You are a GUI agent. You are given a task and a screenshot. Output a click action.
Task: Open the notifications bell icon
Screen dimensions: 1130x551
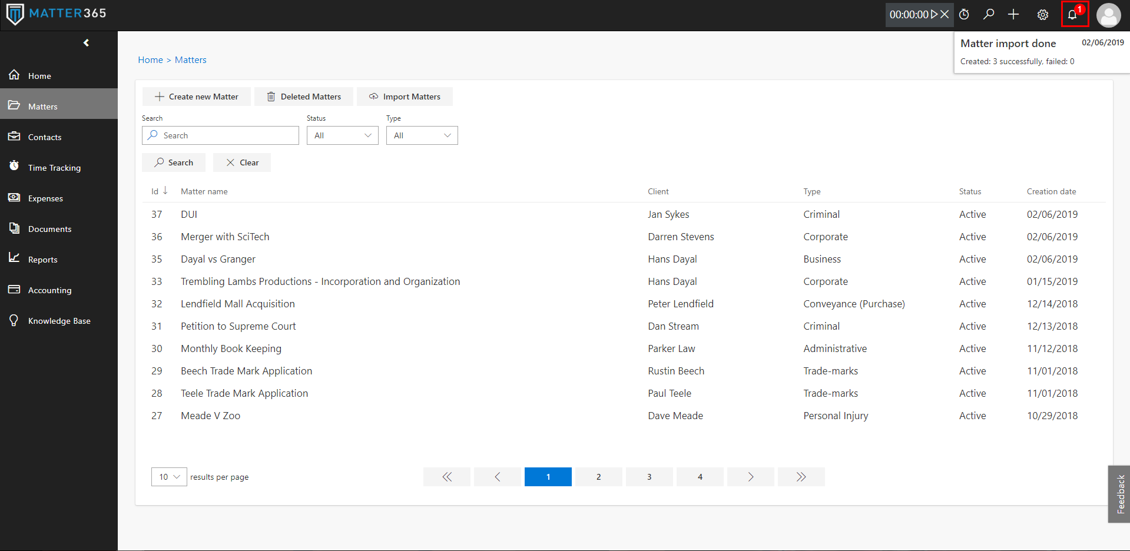(1074, 14)
